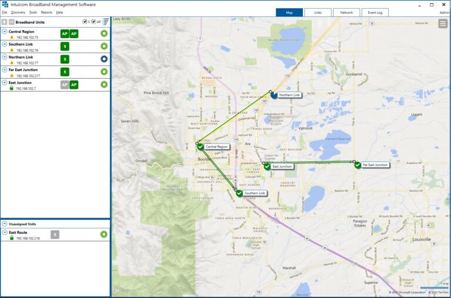Click the East Route gear icon
Viewport: 451px width, 298px height.
pos(104,234)
